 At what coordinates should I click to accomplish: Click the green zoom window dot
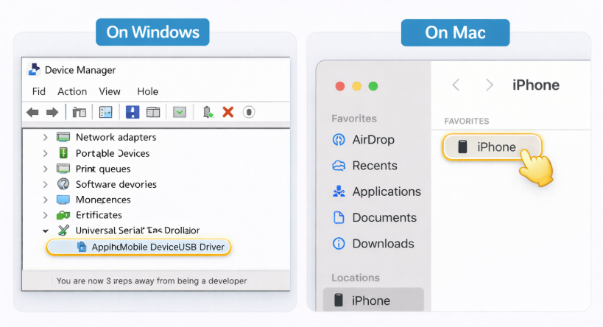(373, 86)
